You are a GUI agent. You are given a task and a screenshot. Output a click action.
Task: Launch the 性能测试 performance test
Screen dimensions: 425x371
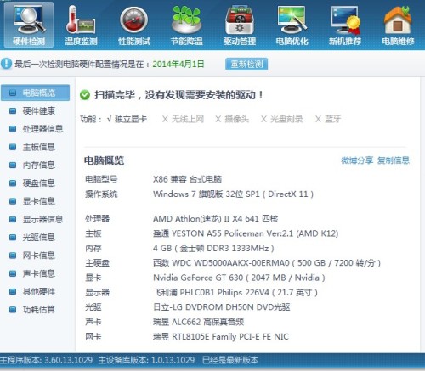134,25
